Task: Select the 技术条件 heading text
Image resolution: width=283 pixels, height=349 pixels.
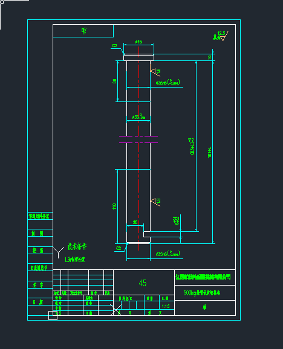Action: click(x=77, y=246)
